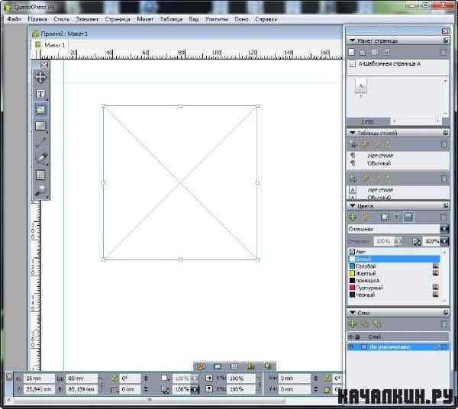
Task: Collapse the Style Sheets panel
Action: pyautogui.click(x=353, y=133)
